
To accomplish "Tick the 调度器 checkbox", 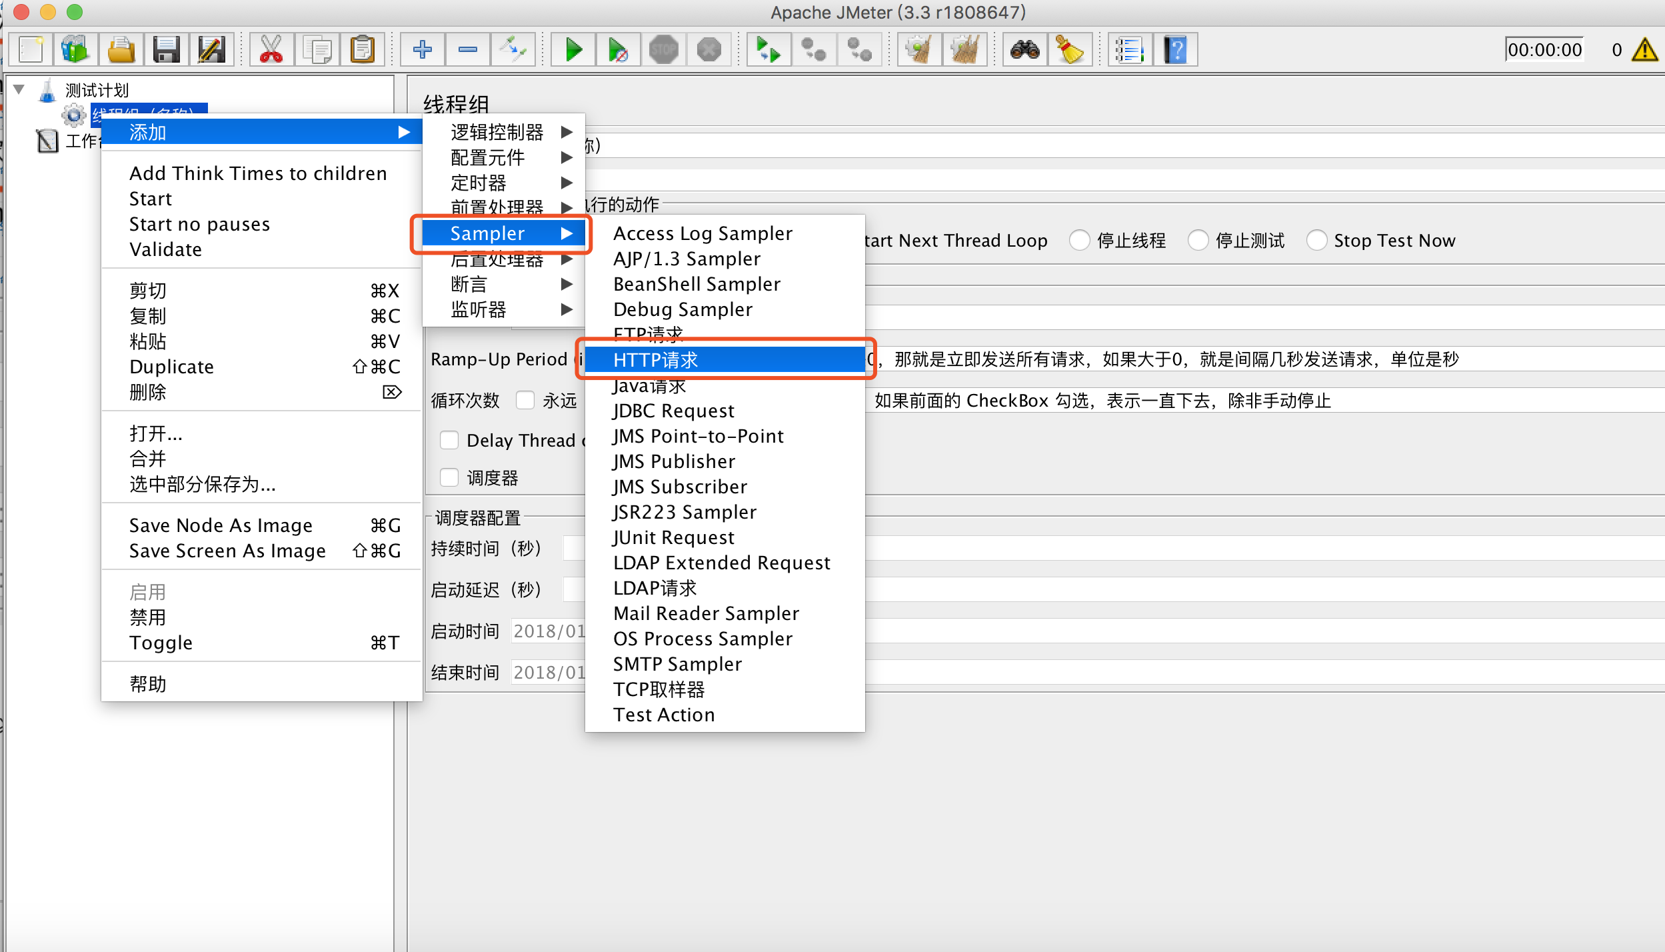I will [449, 477].
